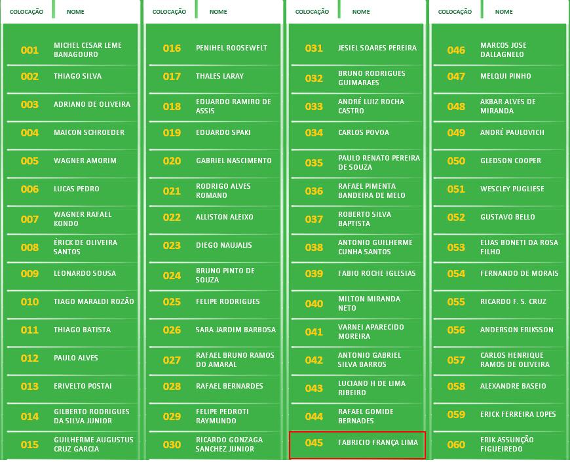
Task: Open the COLOCAÇÃO header above rank 001
Action: [26, 12]
